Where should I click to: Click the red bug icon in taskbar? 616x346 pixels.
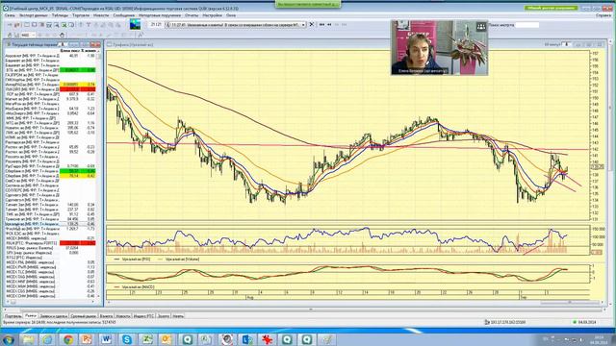click(268, 339)
